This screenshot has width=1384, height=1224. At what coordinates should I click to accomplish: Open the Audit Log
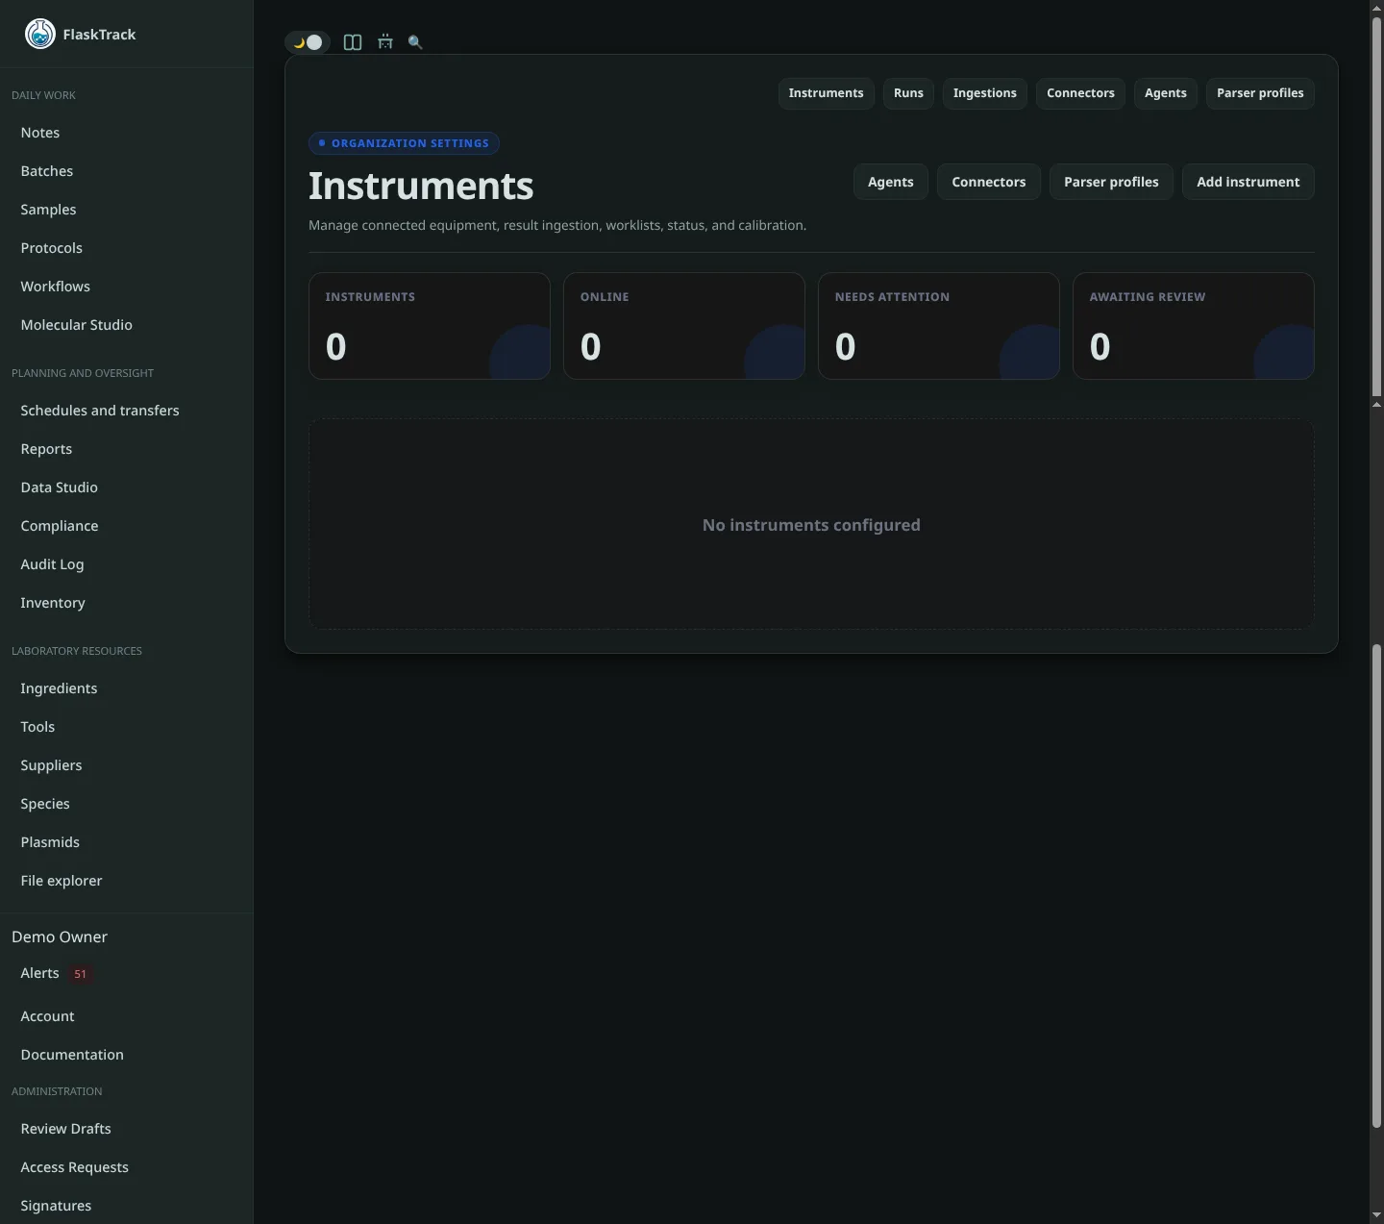52,564
